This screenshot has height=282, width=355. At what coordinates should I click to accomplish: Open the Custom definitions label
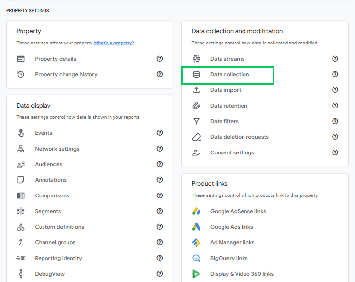(59, 227)
